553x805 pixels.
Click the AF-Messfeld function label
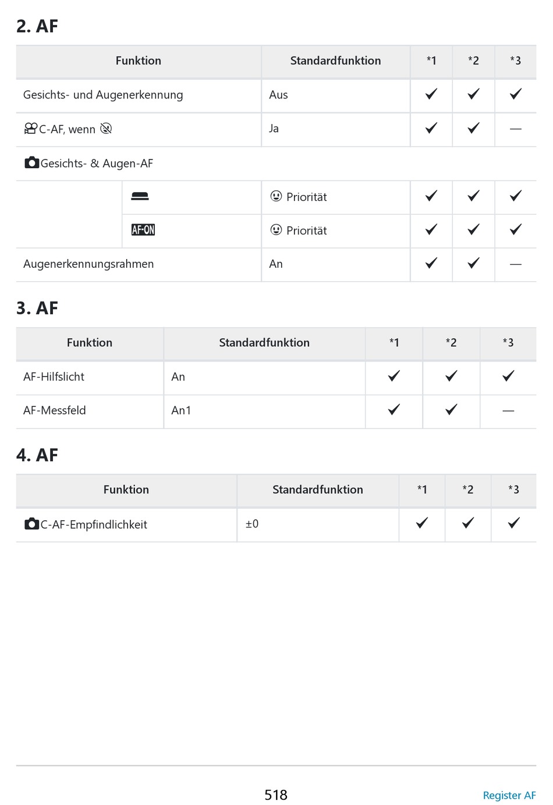tap(55, 410)
